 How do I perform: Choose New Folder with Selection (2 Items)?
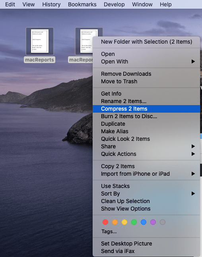(146, 42)
